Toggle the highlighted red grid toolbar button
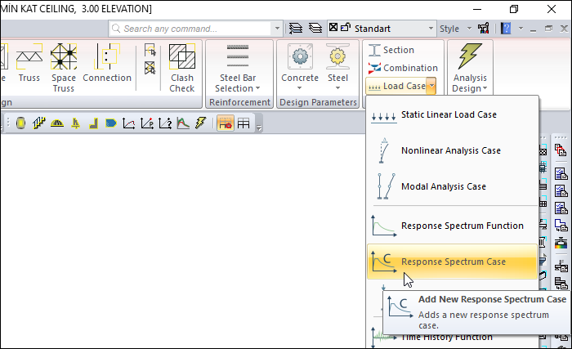572x349 pixels. click(x=223, y=123)
